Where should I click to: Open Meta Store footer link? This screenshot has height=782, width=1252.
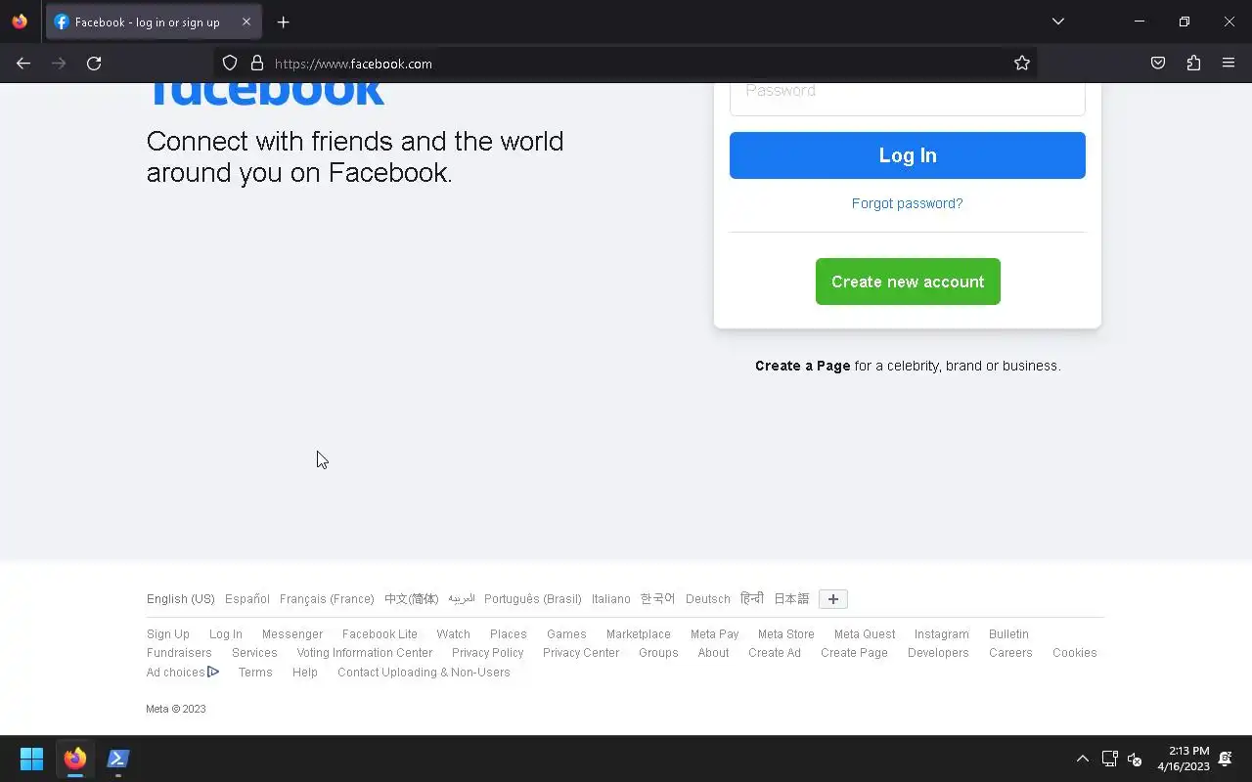[786, 634]
